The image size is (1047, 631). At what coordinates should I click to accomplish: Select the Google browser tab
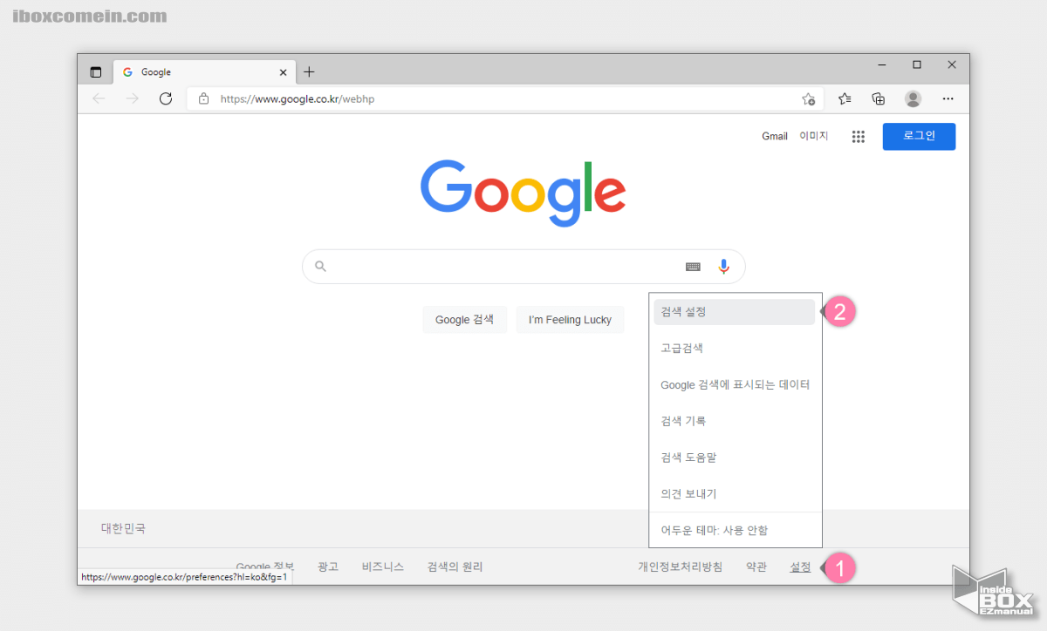[x=205, y=72]
